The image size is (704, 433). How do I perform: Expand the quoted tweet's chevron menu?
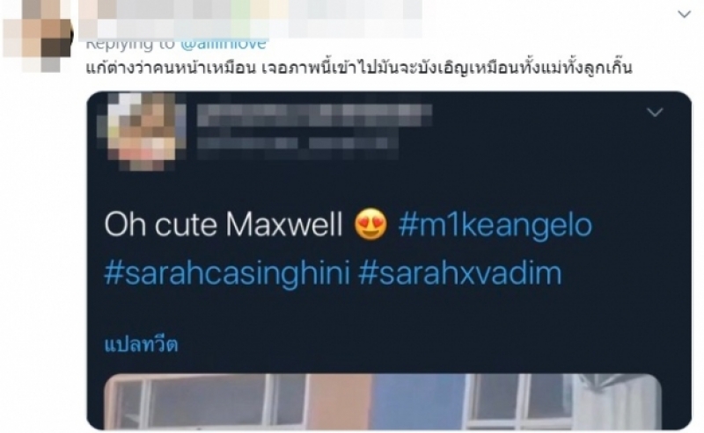655,112
